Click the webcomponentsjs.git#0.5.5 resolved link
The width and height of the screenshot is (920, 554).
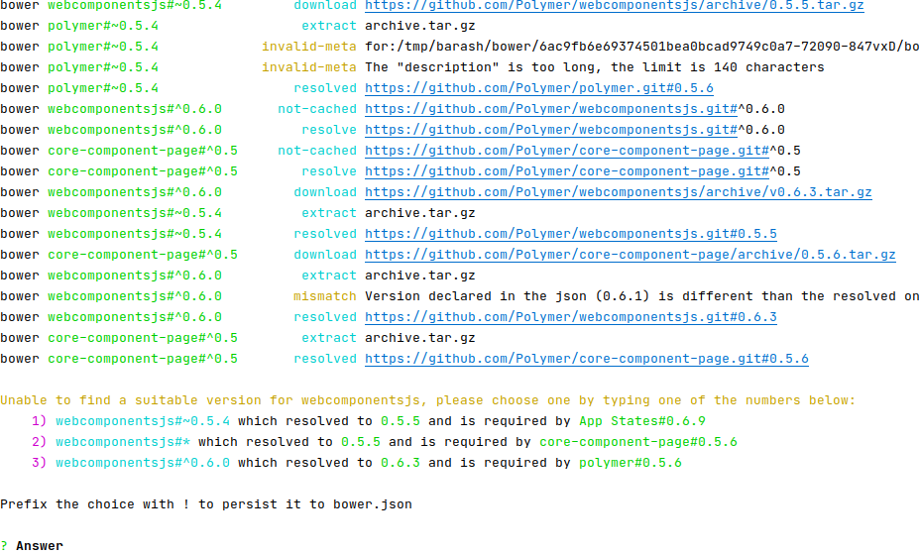click(571, 234)
